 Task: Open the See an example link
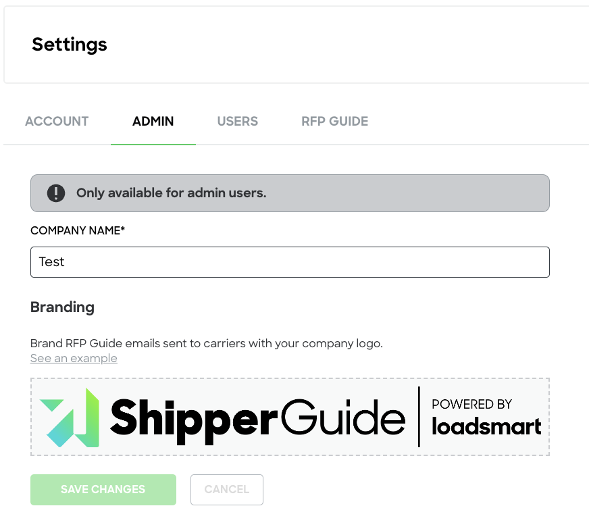click(x=74, y=358)
